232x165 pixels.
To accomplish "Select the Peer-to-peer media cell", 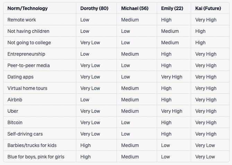I will [28, 65].
